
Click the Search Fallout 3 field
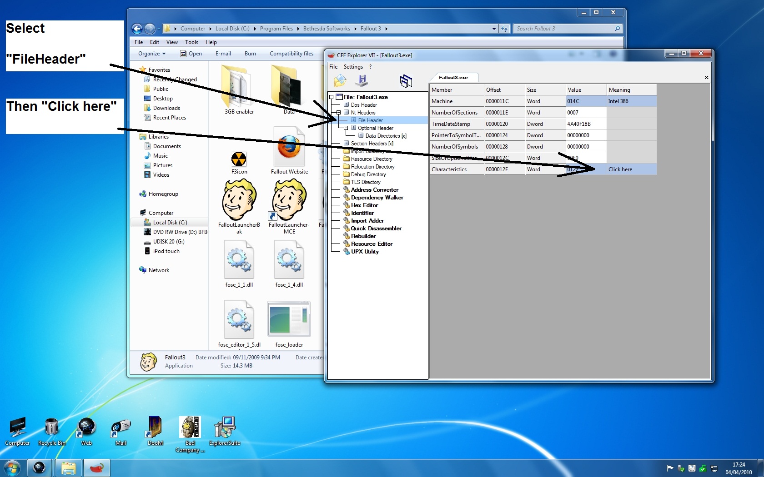coord(564,29)
